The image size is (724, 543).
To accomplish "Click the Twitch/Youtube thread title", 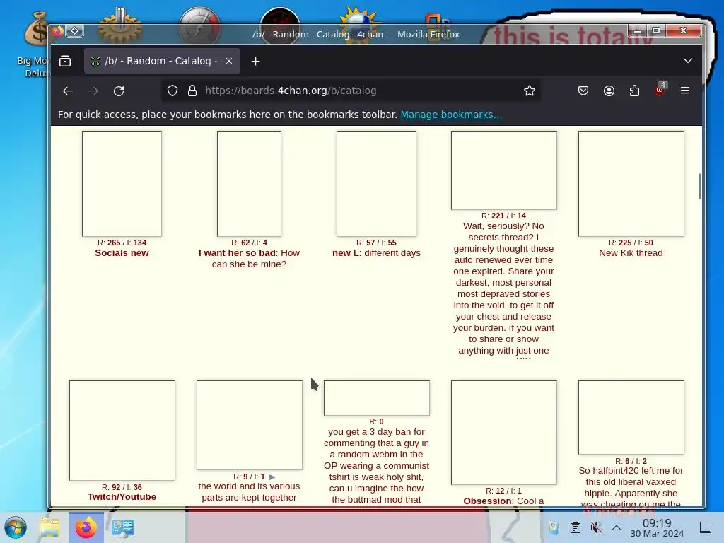I will pyautogui.click(x=122, y=497).
